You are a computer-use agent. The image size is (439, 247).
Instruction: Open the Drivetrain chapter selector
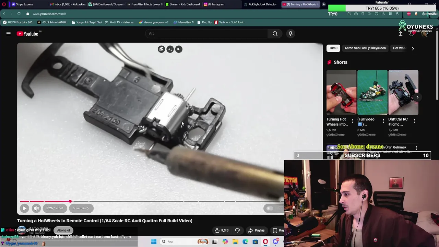81,208
